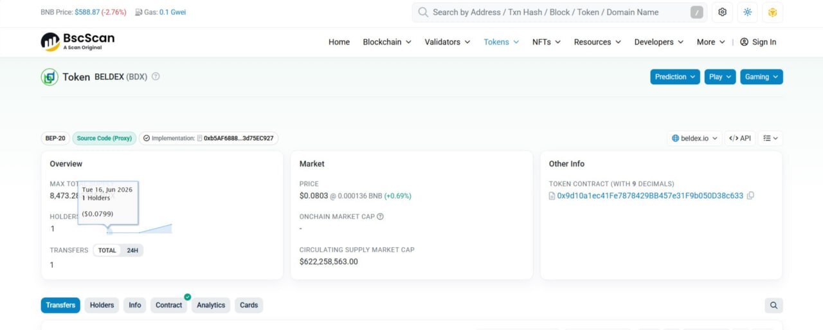Copy the token contract address
Viewport: 823px width, 330px height.
tap(750, 196)
